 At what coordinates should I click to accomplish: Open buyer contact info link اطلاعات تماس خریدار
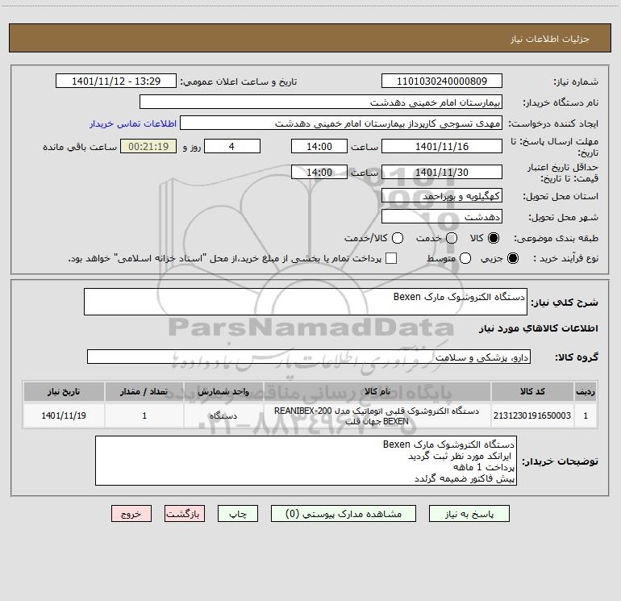[x=133, y=123]
